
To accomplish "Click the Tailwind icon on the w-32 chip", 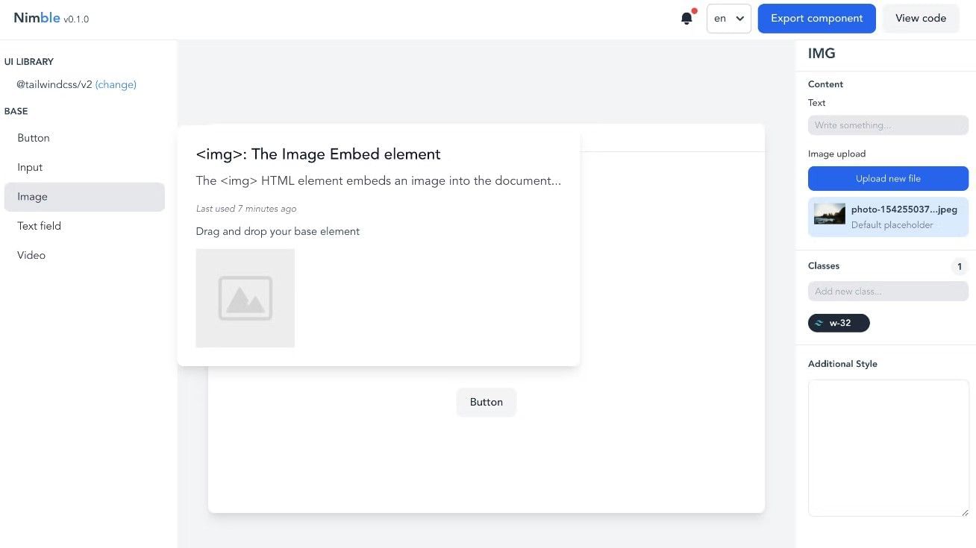I will coord(819,323).
